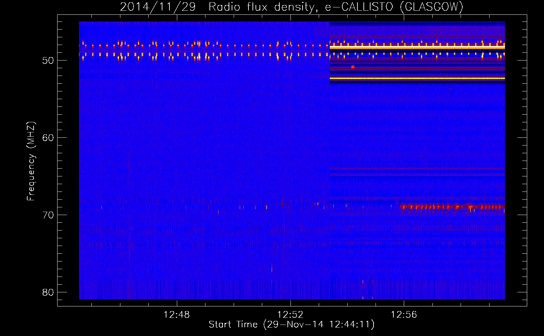Click the 12:52 time tick label

(x=290, y=314)
